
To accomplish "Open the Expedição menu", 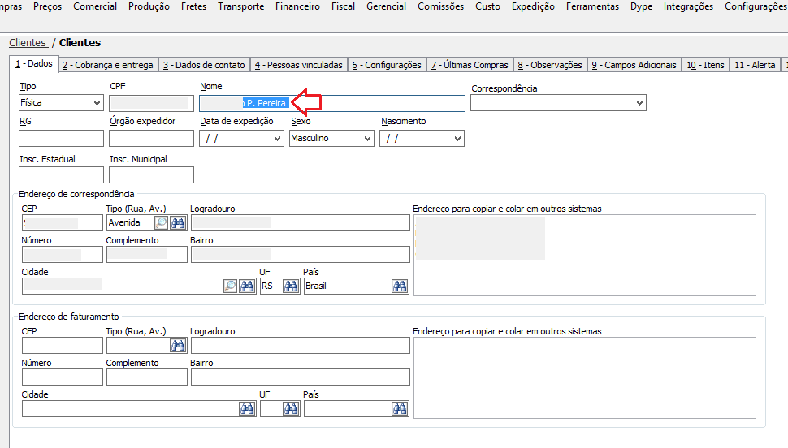I will 533,6.
